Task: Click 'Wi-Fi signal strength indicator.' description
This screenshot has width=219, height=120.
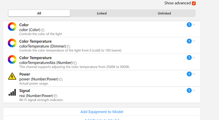Action: tap(41, 100)
